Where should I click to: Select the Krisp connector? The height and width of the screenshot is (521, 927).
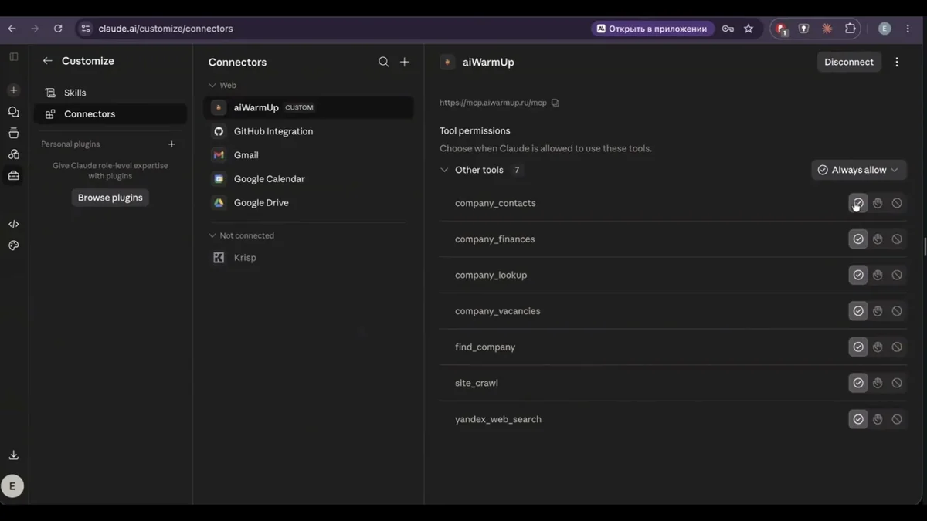[x=308, y=258]
